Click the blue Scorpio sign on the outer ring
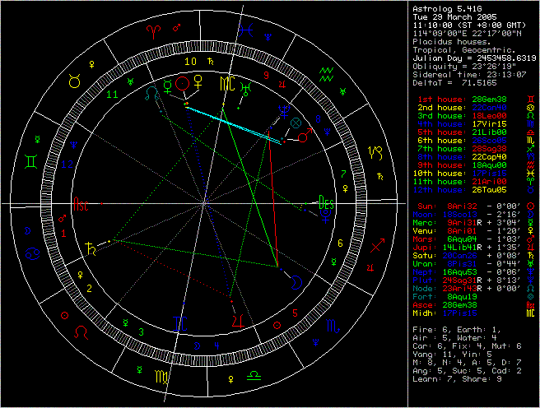Viewport: 540px width, 408px height. point(331,326)
